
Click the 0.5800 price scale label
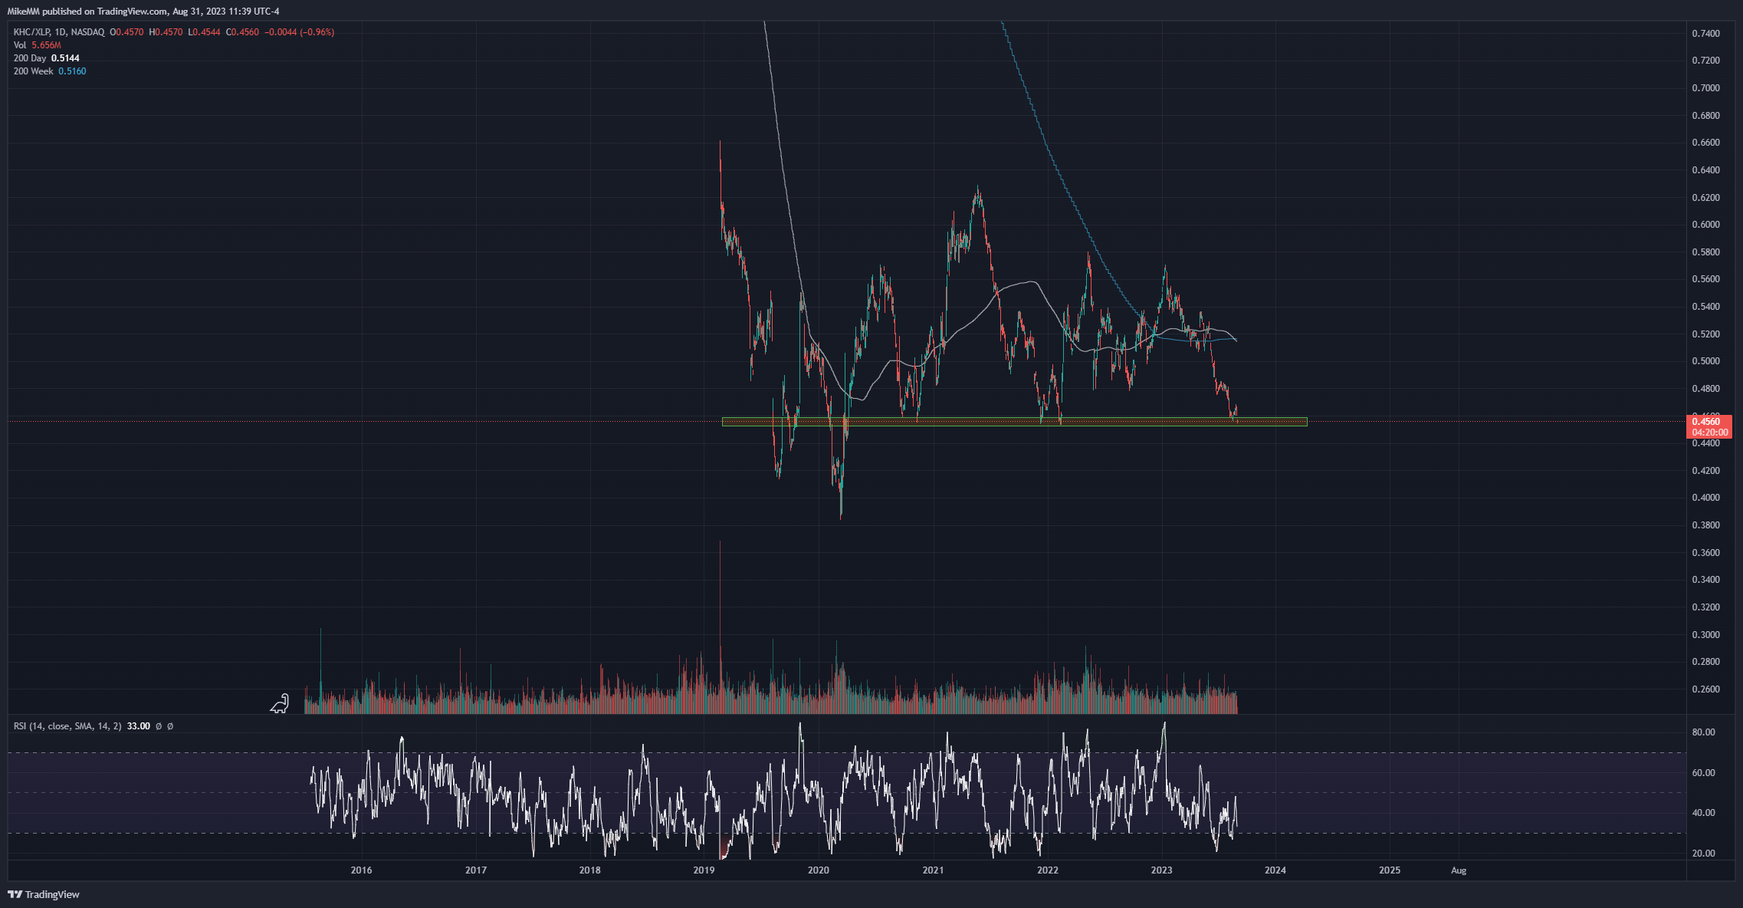[x=1705, y=252]
